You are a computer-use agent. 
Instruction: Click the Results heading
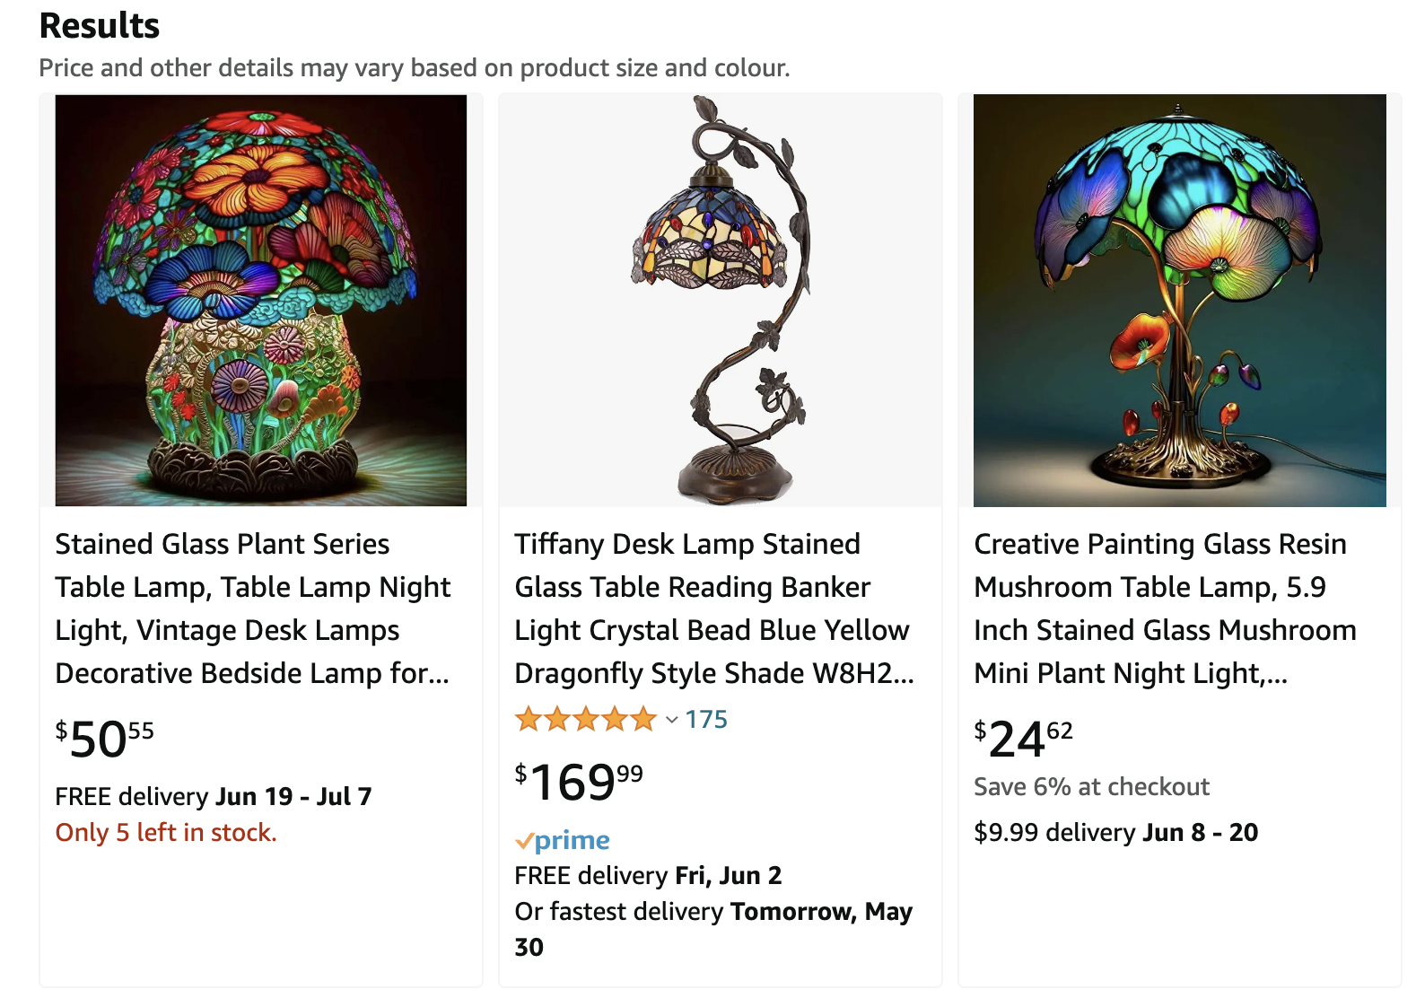[100, 26]
